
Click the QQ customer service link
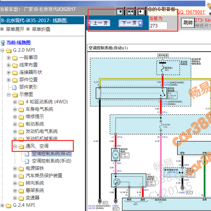[x=191, y=12]
